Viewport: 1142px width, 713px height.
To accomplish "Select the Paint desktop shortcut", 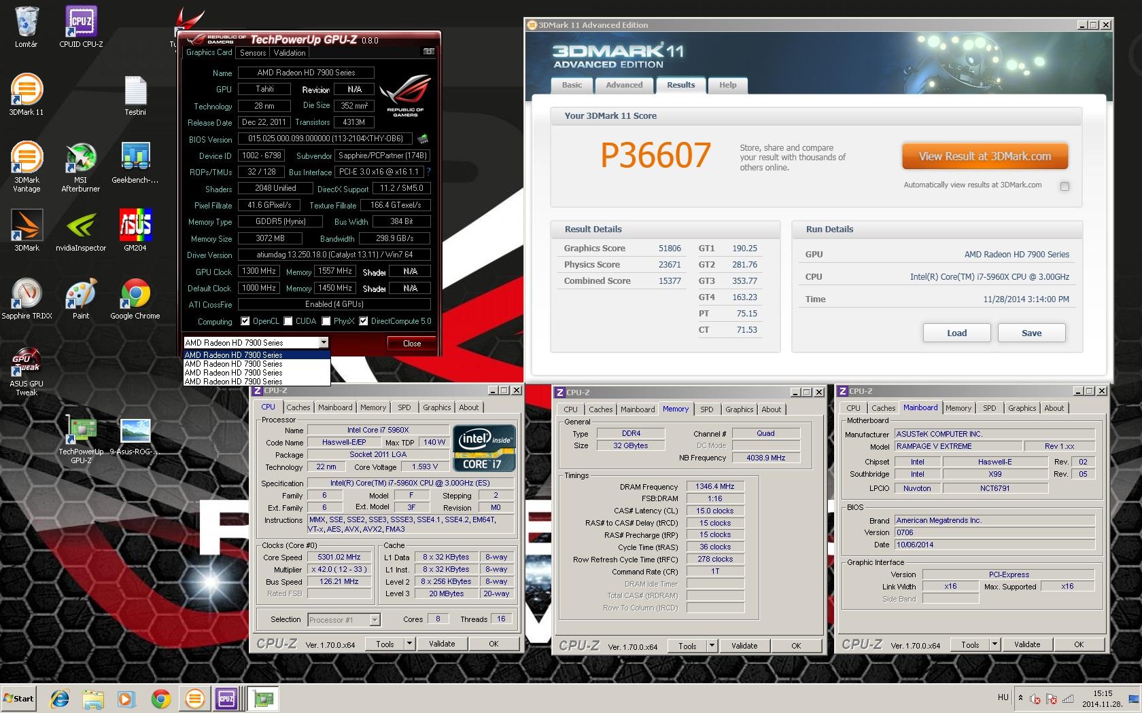I will click(81, 298).
